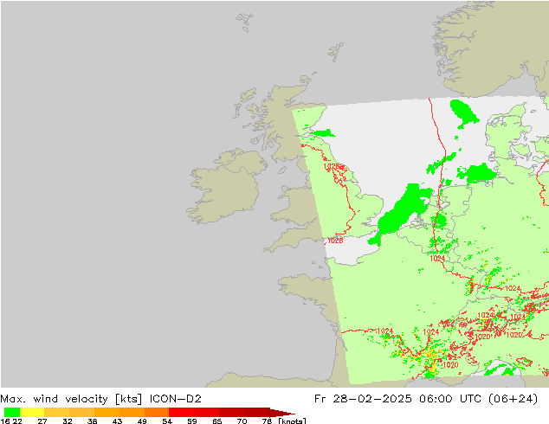The height and width of the screenshot is (424, 549).
Task: Click the legend value '32'
Action: pyautogui.click(x=68, y=421)
